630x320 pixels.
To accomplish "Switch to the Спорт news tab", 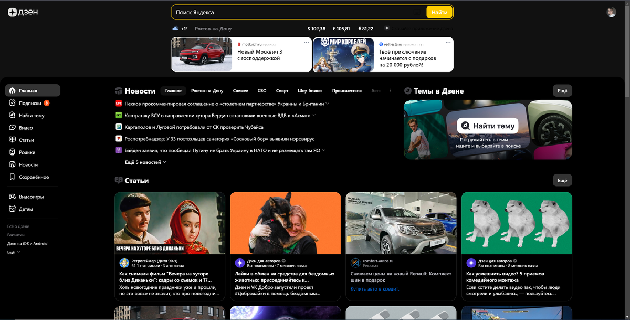I will point(282,91).
